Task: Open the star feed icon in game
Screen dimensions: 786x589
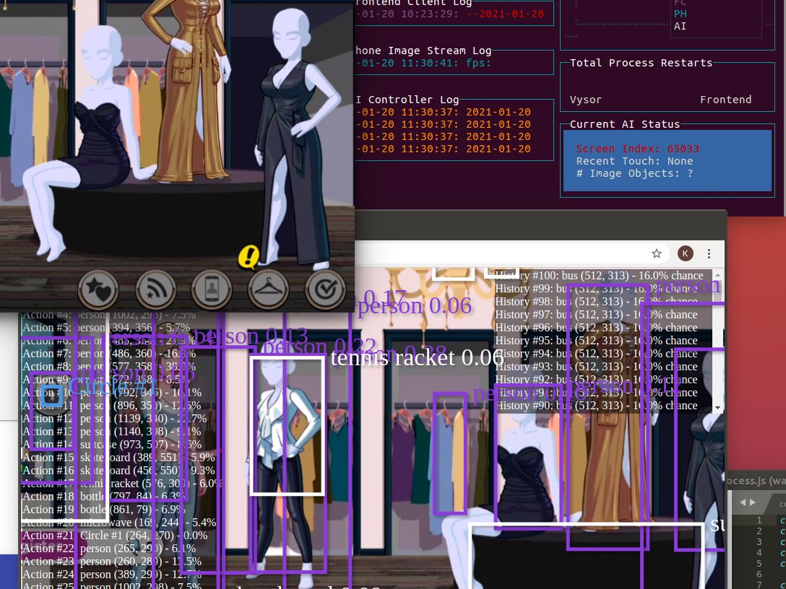Action: click(156, 289)
